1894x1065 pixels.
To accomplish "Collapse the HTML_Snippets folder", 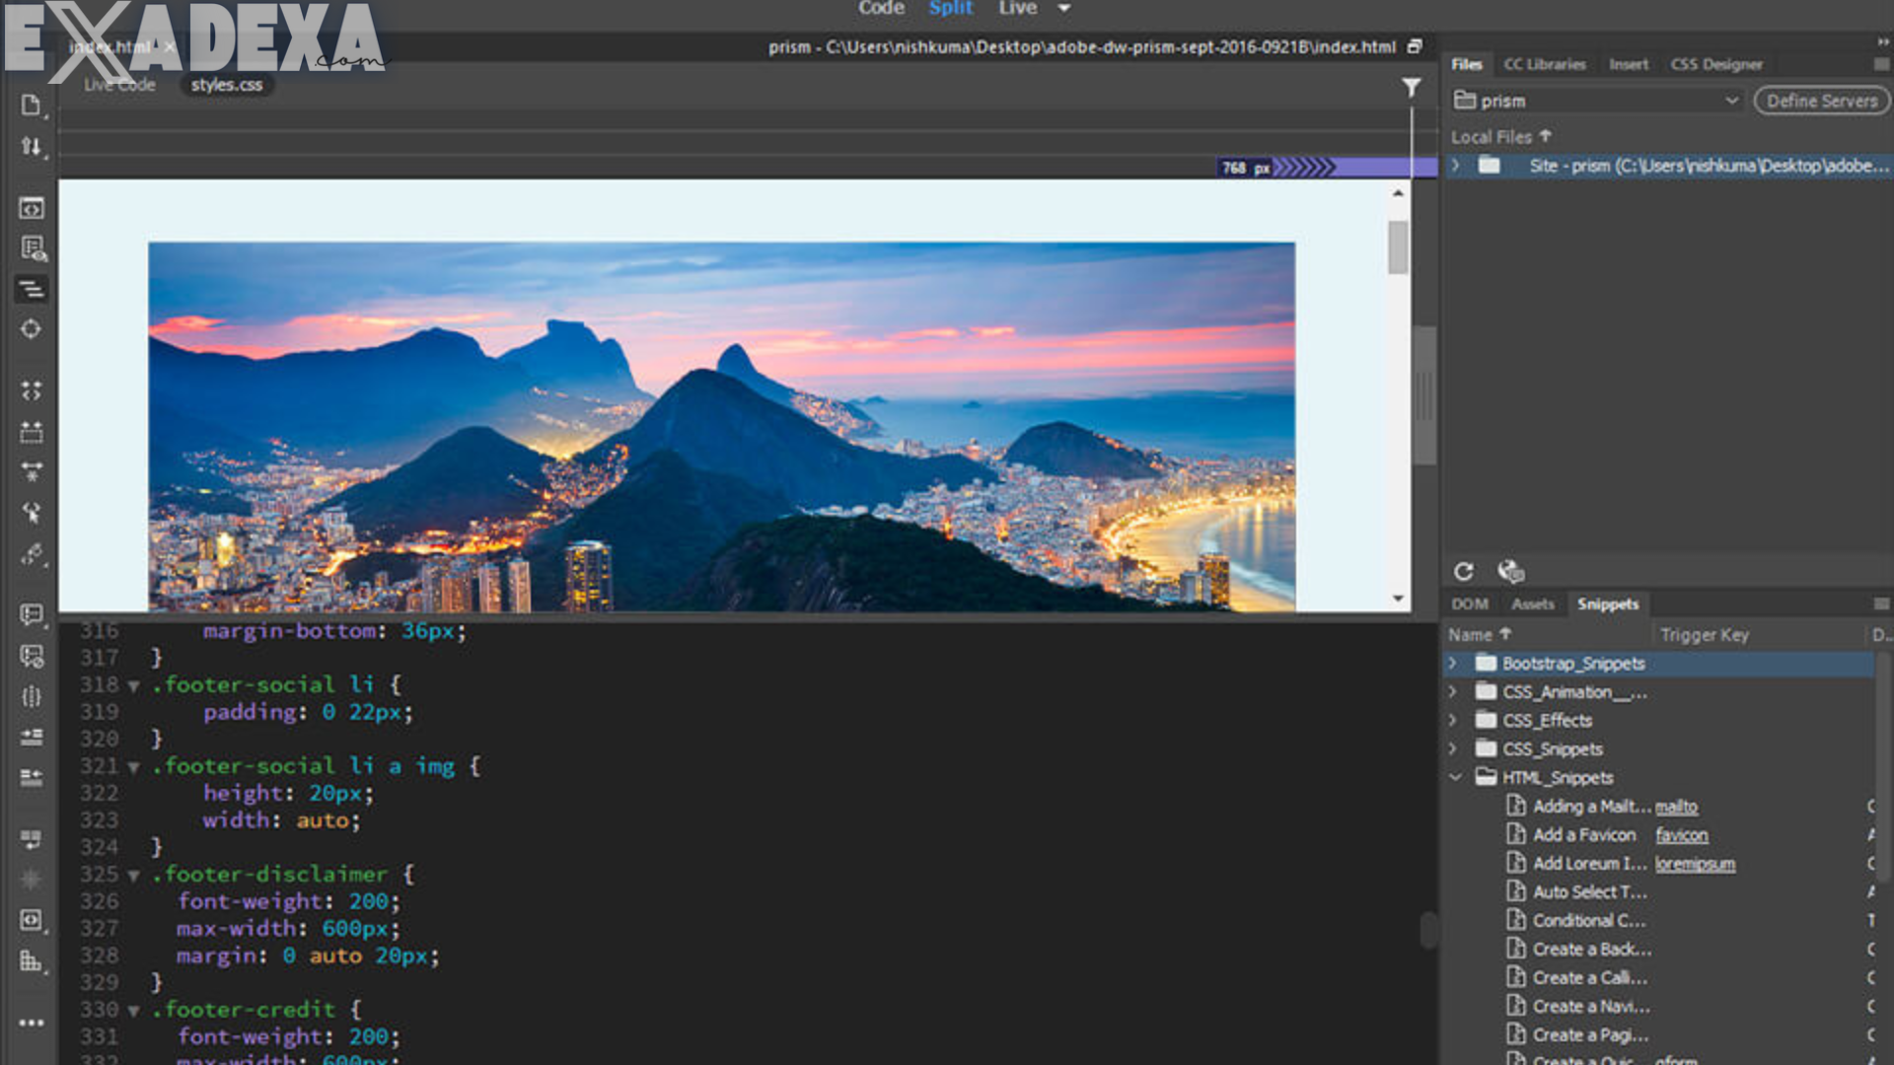I will tap(1457, 777).
